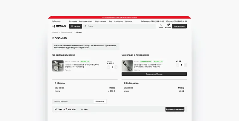The image size is (239, 121).
Task: Open the Оптовикам menu item
Action: point(73,21)
